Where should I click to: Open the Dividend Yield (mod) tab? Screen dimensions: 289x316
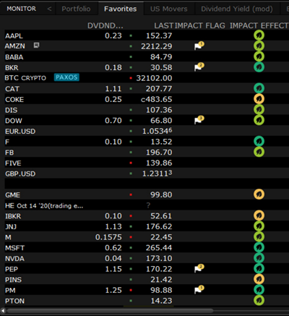coord(237,9)
